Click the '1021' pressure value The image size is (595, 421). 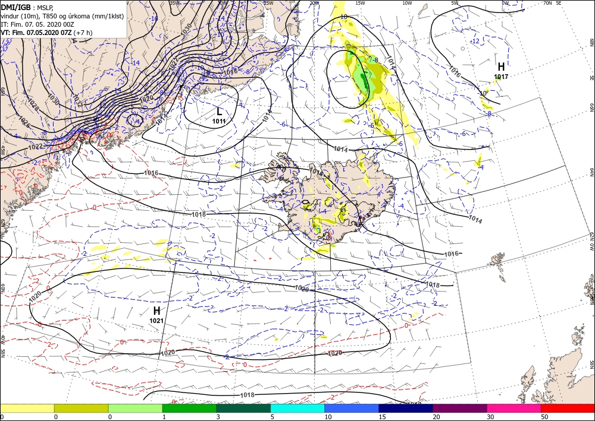coord(156,321)
